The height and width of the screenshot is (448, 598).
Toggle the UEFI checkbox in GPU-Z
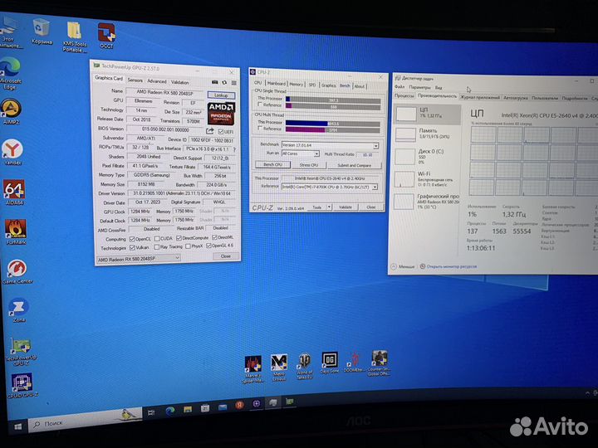coord(220,132)
